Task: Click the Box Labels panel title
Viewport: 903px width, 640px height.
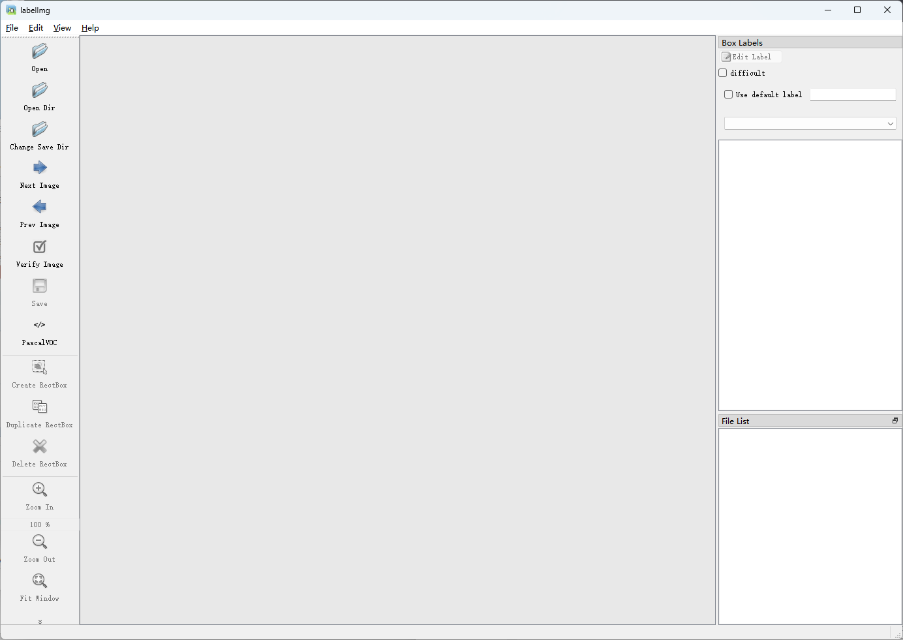Action: click(x=742, y=42)
